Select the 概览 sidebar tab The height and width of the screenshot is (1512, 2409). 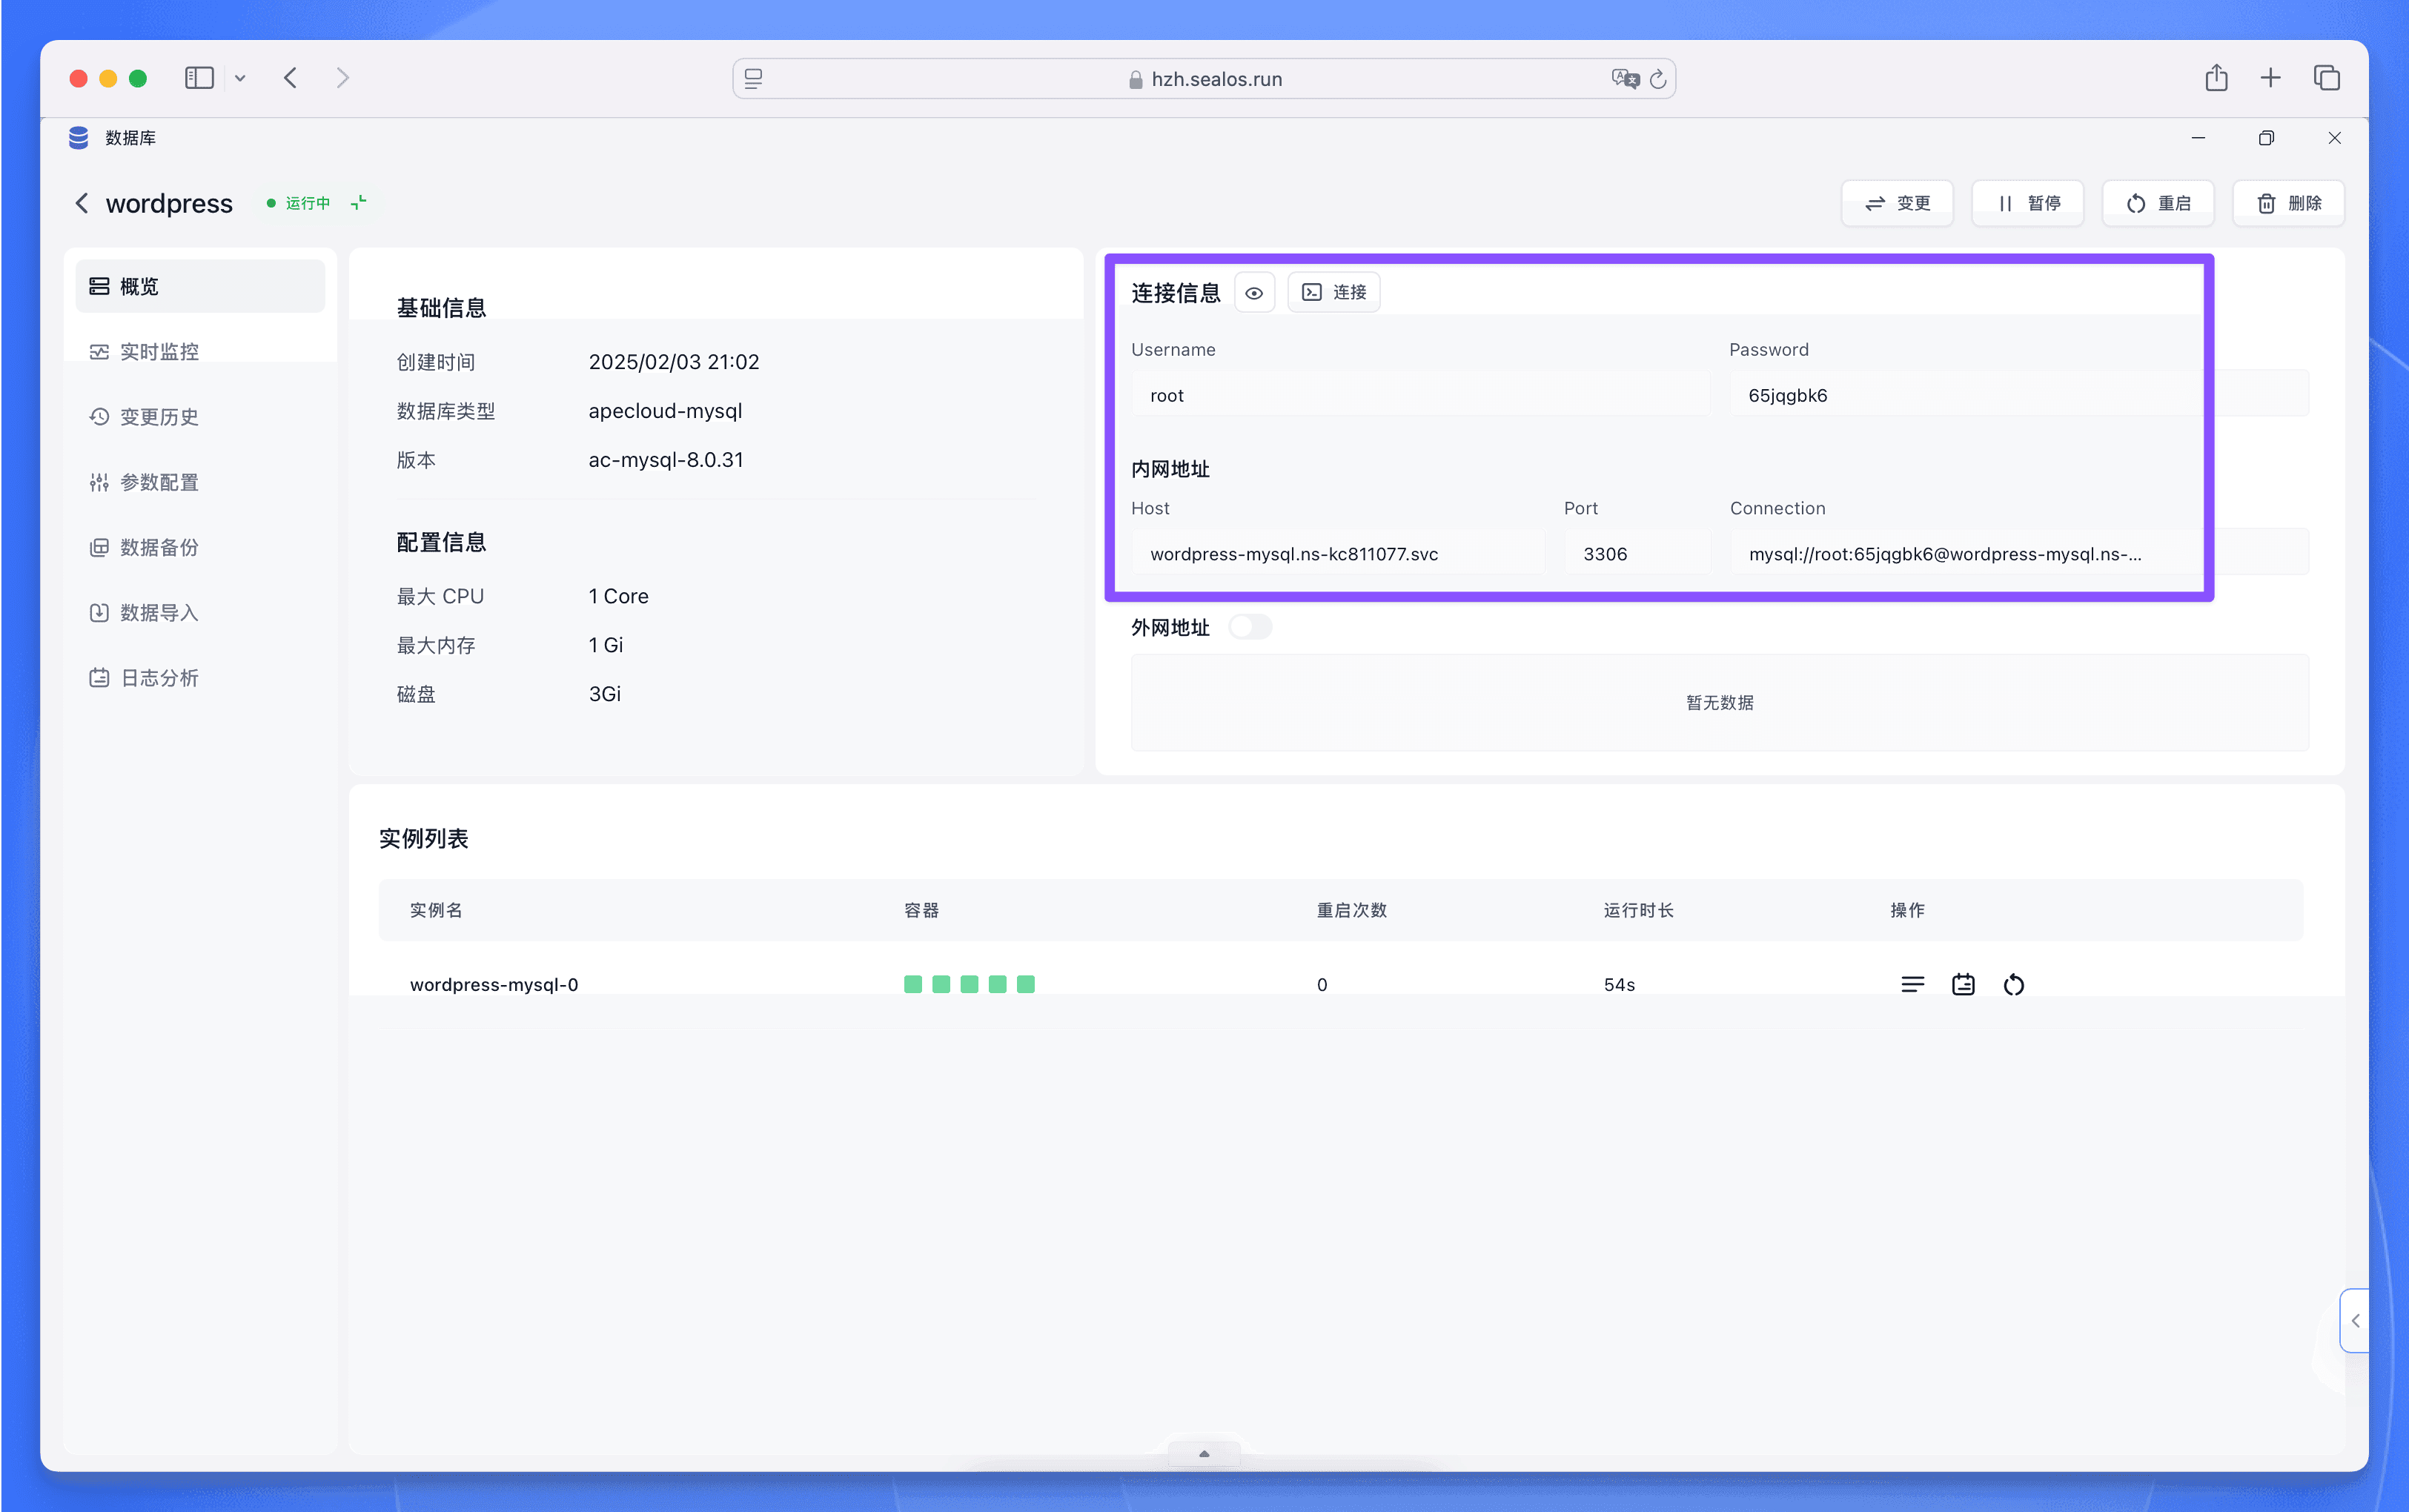200,287
